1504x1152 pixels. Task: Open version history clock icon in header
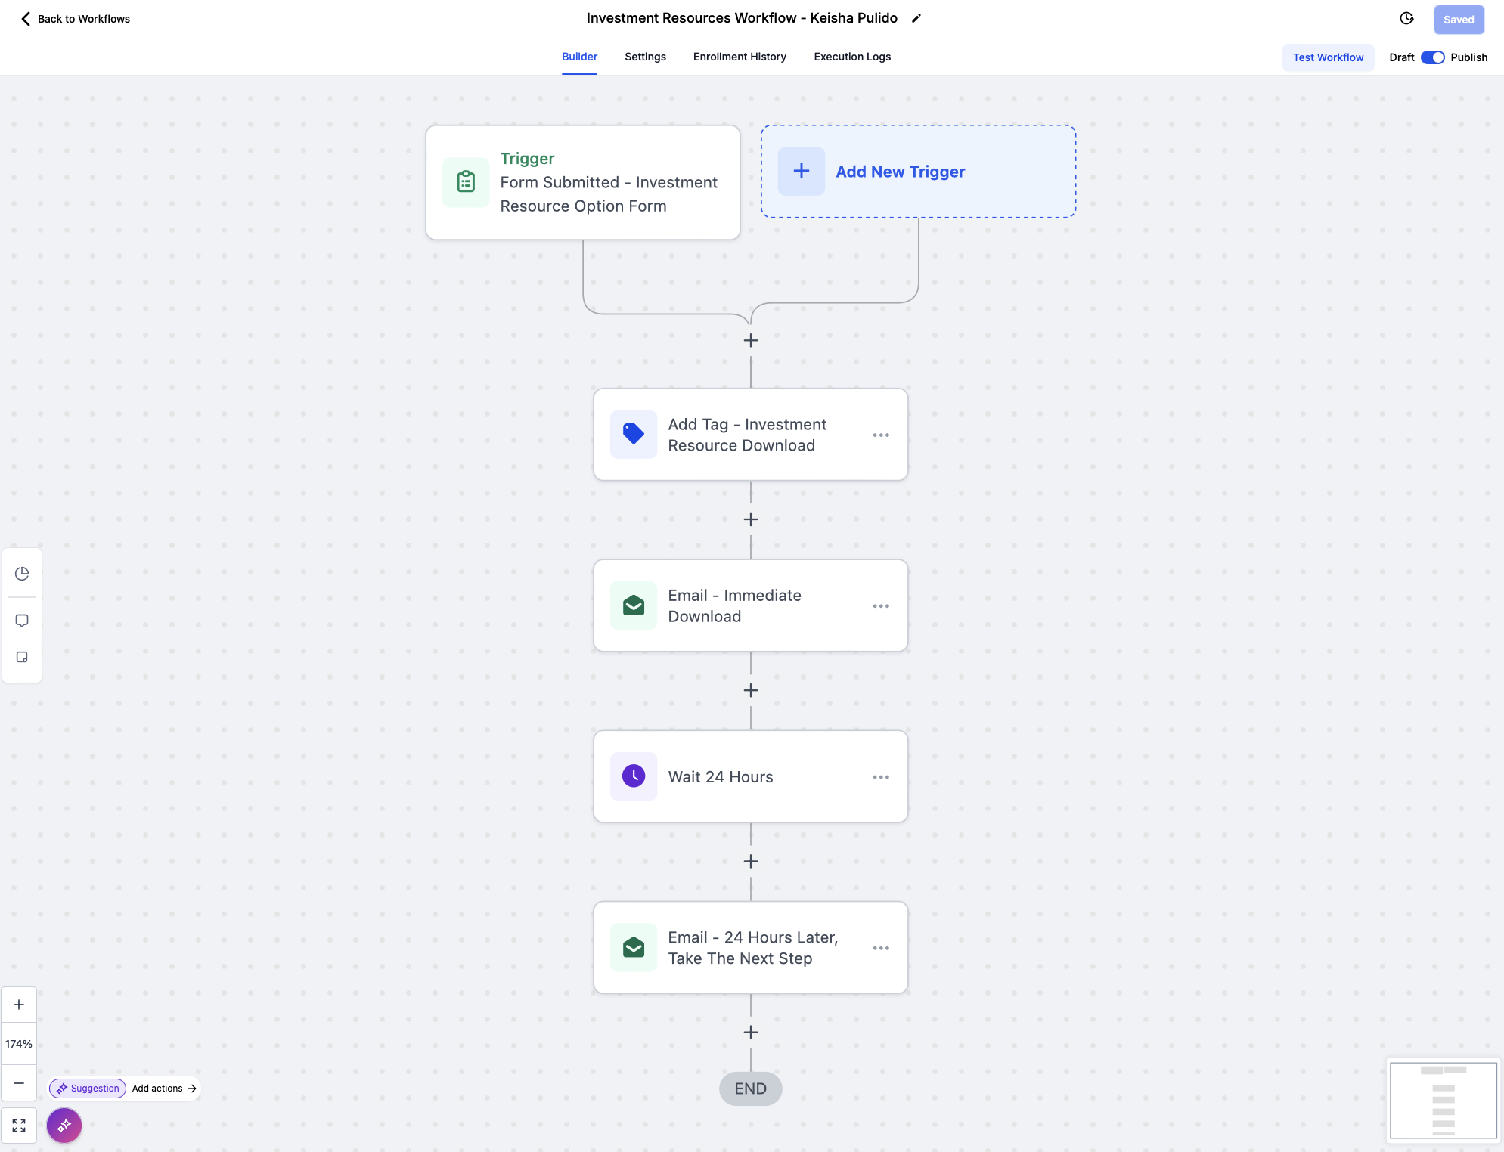click(1406, 19)
